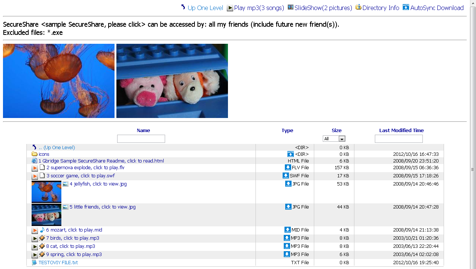Click the orange play icon for supernova explode
Screen dimensions: 476x269
click(x=35, y=168)
